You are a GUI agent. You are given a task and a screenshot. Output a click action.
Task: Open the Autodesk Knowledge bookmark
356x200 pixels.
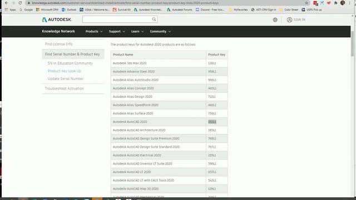coord(148,10)
